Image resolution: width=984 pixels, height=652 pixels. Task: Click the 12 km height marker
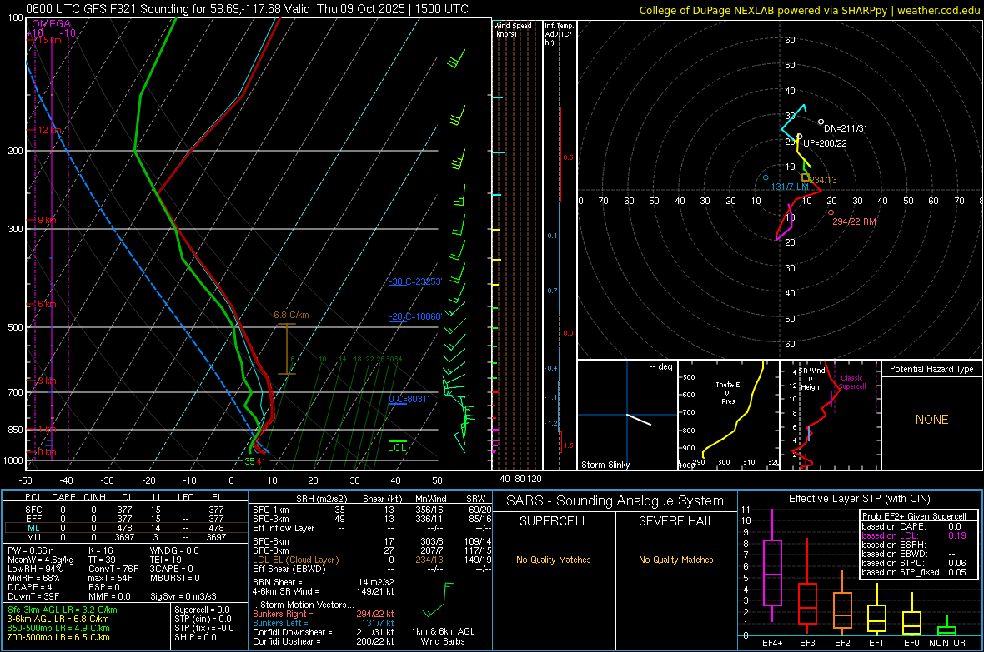[x=49, y=131]
